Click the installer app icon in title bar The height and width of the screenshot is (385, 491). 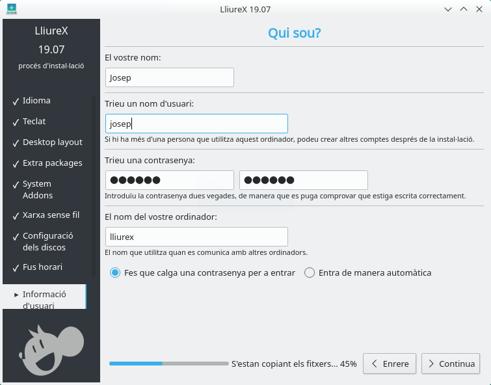(12, 8)
